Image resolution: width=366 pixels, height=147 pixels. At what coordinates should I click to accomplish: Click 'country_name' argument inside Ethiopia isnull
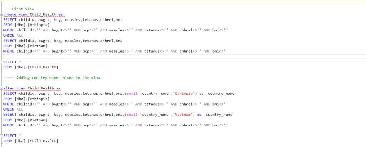point(155,94)
